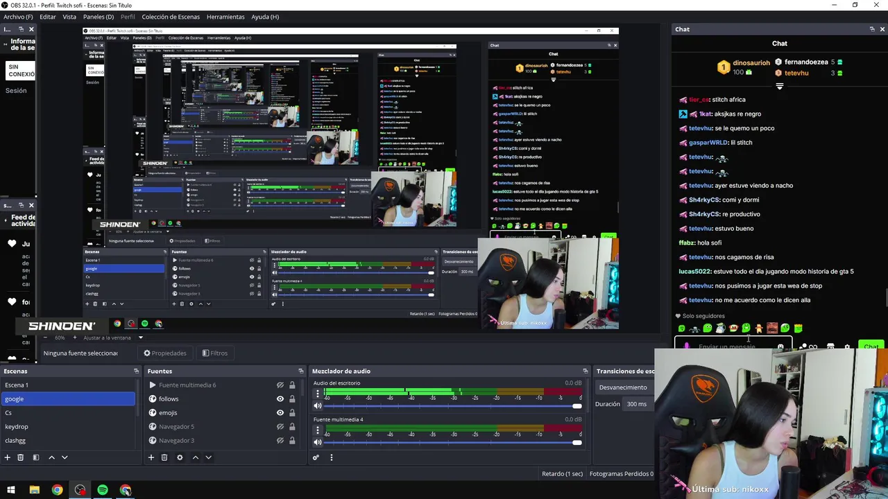Lock the follows source
Viewport: 888px width, 499px height.
(x=292, y=399)
